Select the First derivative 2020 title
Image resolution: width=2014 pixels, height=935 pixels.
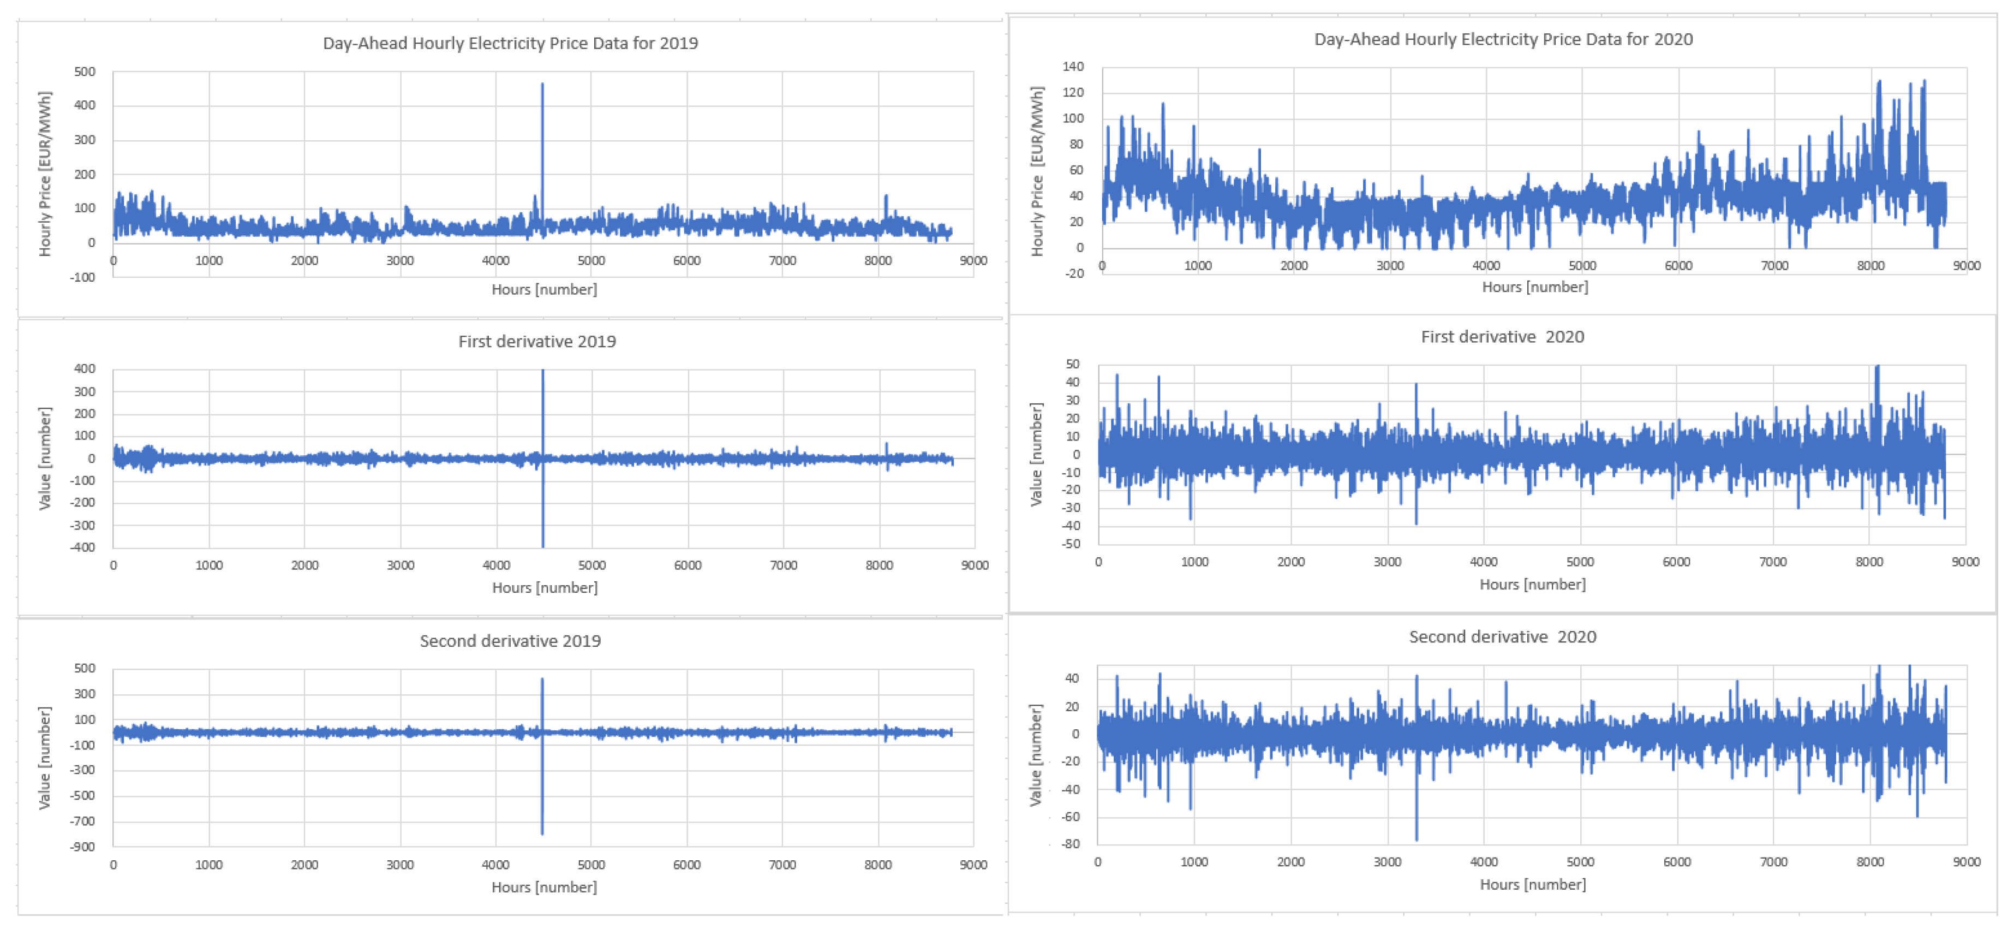[1502, 337]
